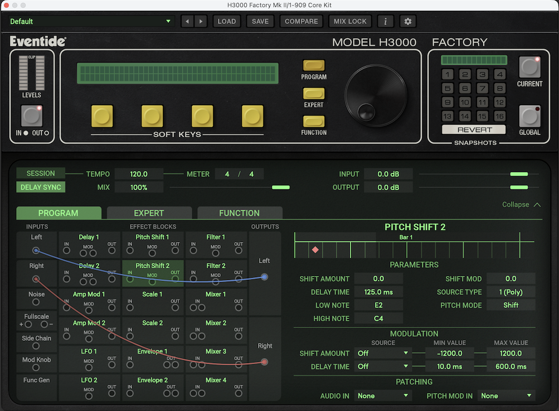Select snapshot slot 4
Image resolution: width=559 pixels, height=411 pixels.
pyautogui.click(x=500, y=74)
